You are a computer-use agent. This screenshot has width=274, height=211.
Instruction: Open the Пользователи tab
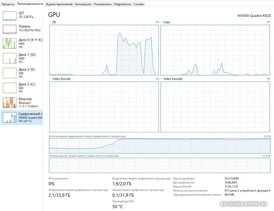click(x=102, y=4)
